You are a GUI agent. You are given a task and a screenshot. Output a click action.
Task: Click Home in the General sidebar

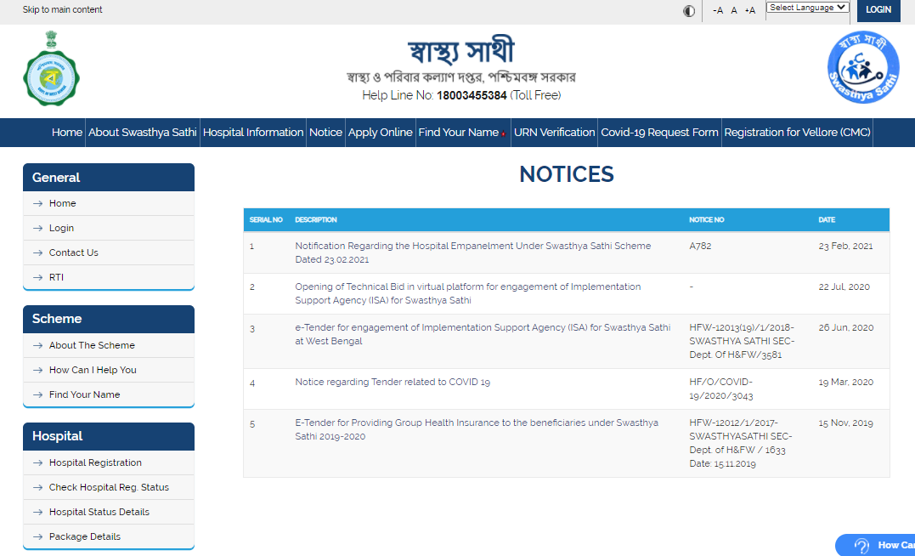[x=62, y=203]
